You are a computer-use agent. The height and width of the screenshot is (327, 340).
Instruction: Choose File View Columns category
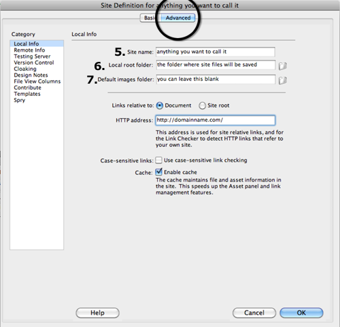[37, 82]
